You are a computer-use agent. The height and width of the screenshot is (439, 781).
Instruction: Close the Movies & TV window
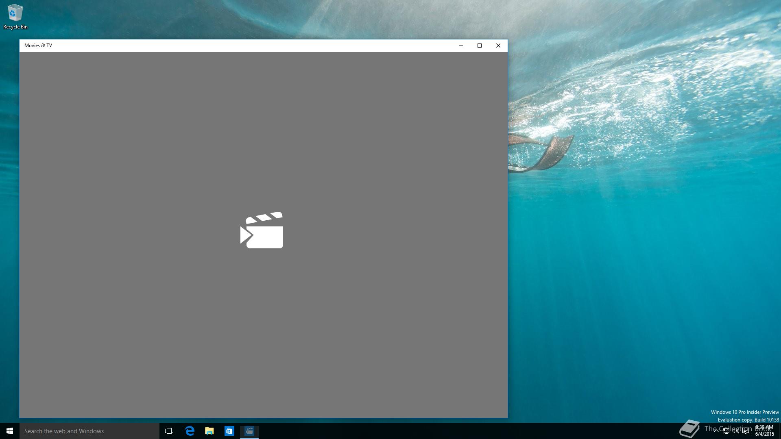(498, 46)
